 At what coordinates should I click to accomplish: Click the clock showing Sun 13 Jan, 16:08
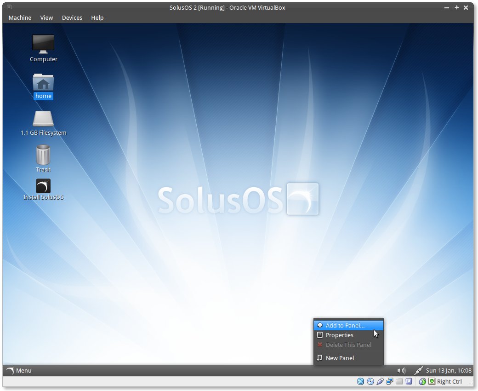point(449,371)
